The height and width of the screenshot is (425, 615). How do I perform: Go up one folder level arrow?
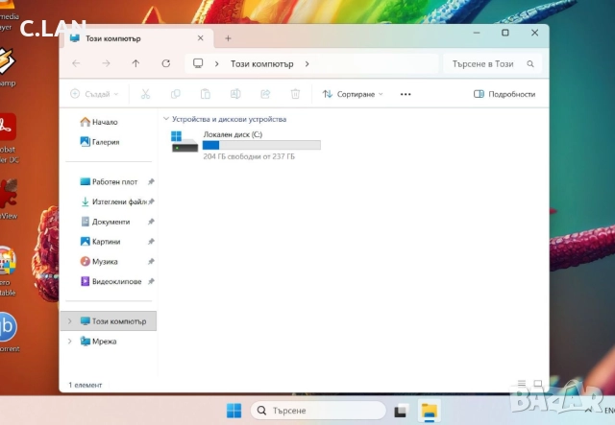[135, 63]
